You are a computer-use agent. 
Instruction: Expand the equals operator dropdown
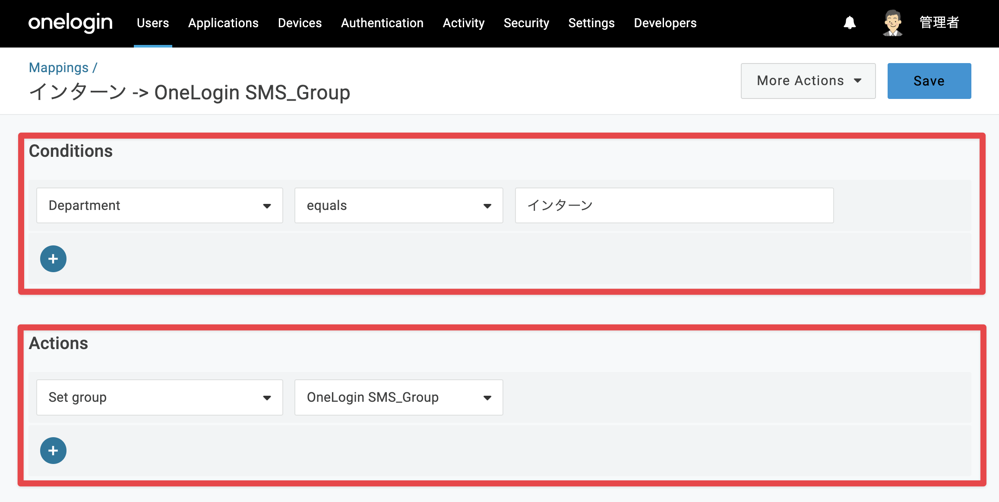click(399, 206)
